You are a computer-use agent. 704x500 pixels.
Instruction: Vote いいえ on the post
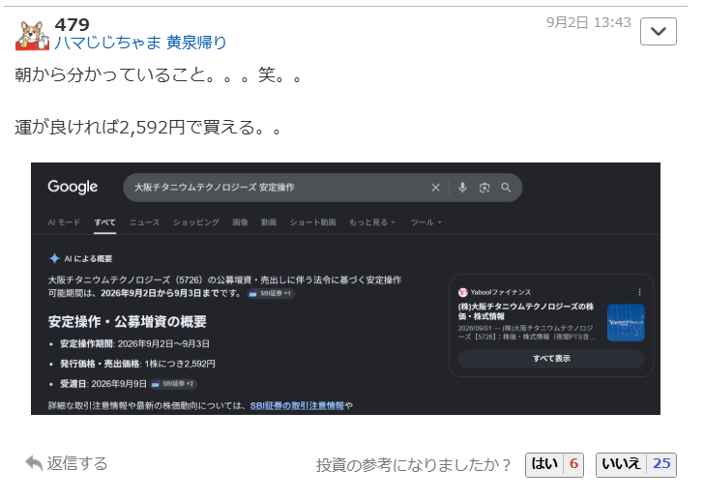pyautogui.click(x=635, y=464)
